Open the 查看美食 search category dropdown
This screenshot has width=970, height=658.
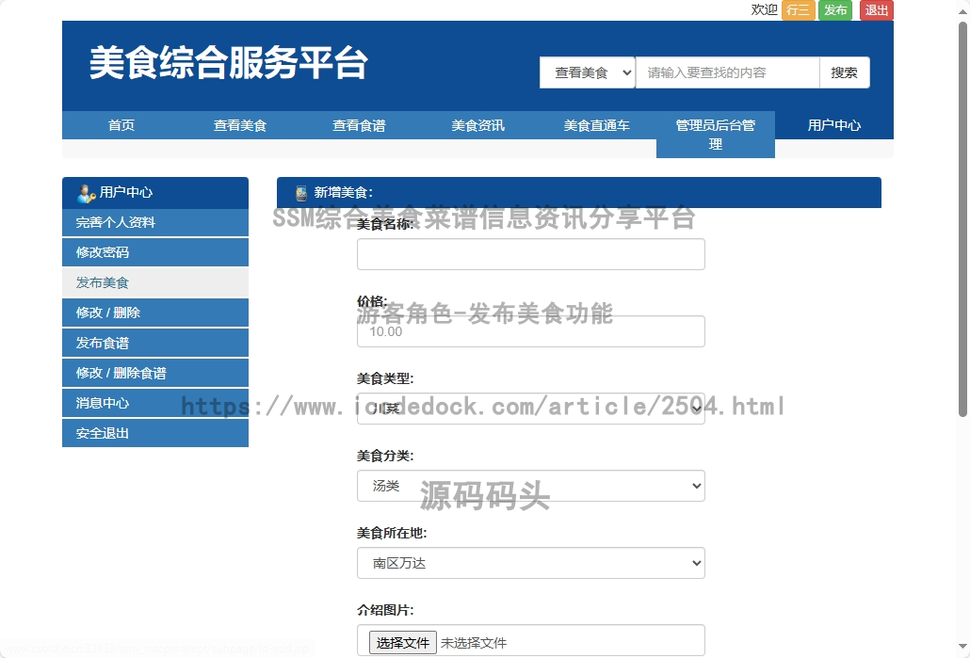[587, 72]
